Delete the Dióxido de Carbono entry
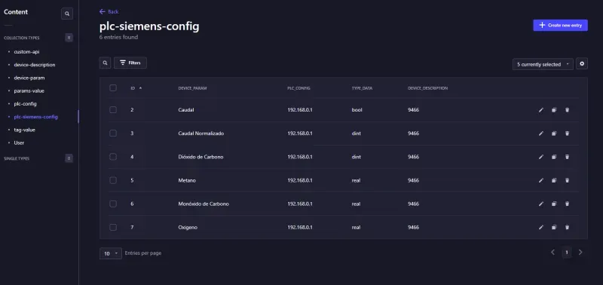 click(x=567, y=157)
